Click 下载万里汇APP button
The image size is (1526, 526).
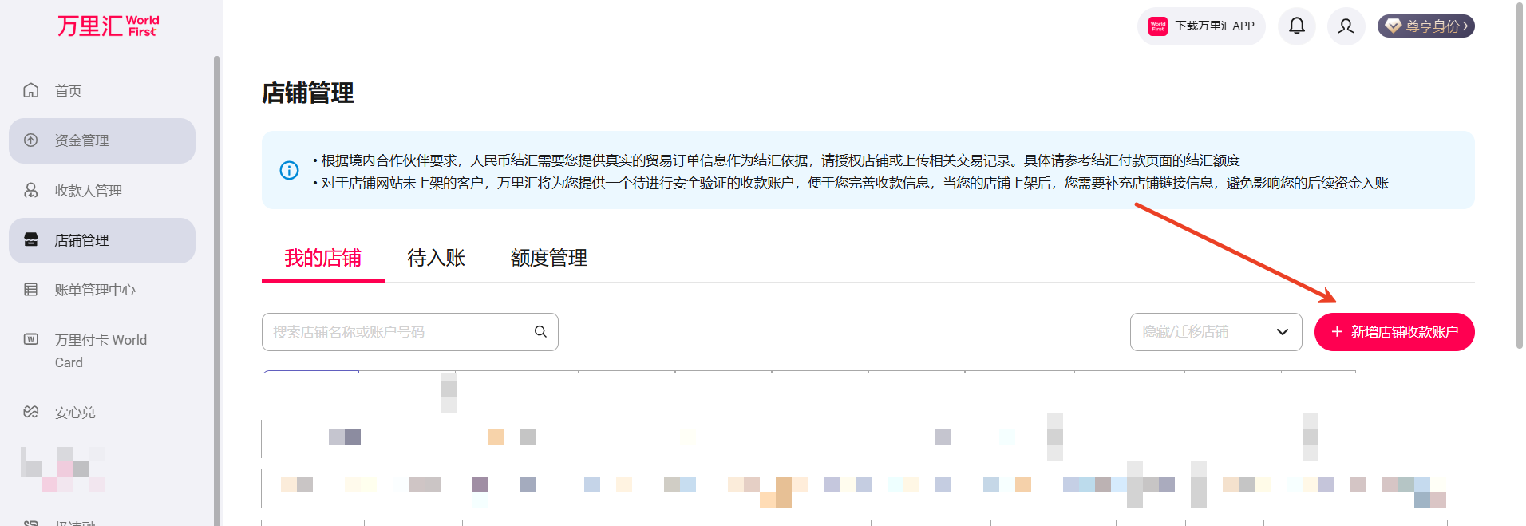[1201, 26]
